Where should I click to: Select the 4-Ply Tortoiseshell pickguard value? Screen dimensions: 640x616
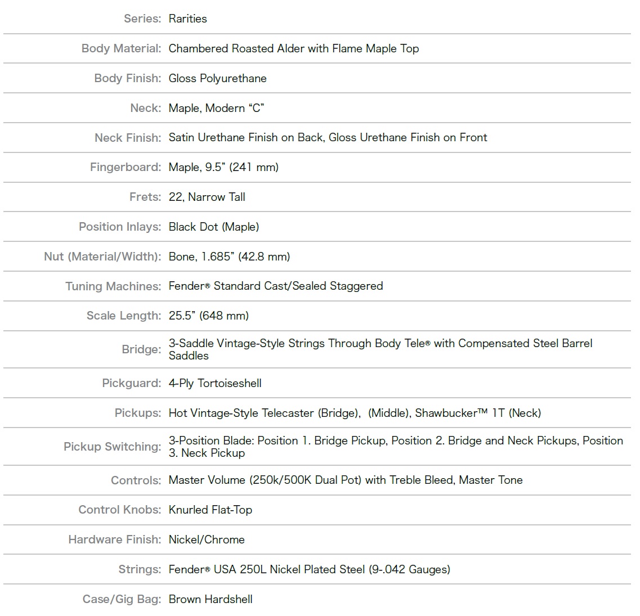point(215,384)
